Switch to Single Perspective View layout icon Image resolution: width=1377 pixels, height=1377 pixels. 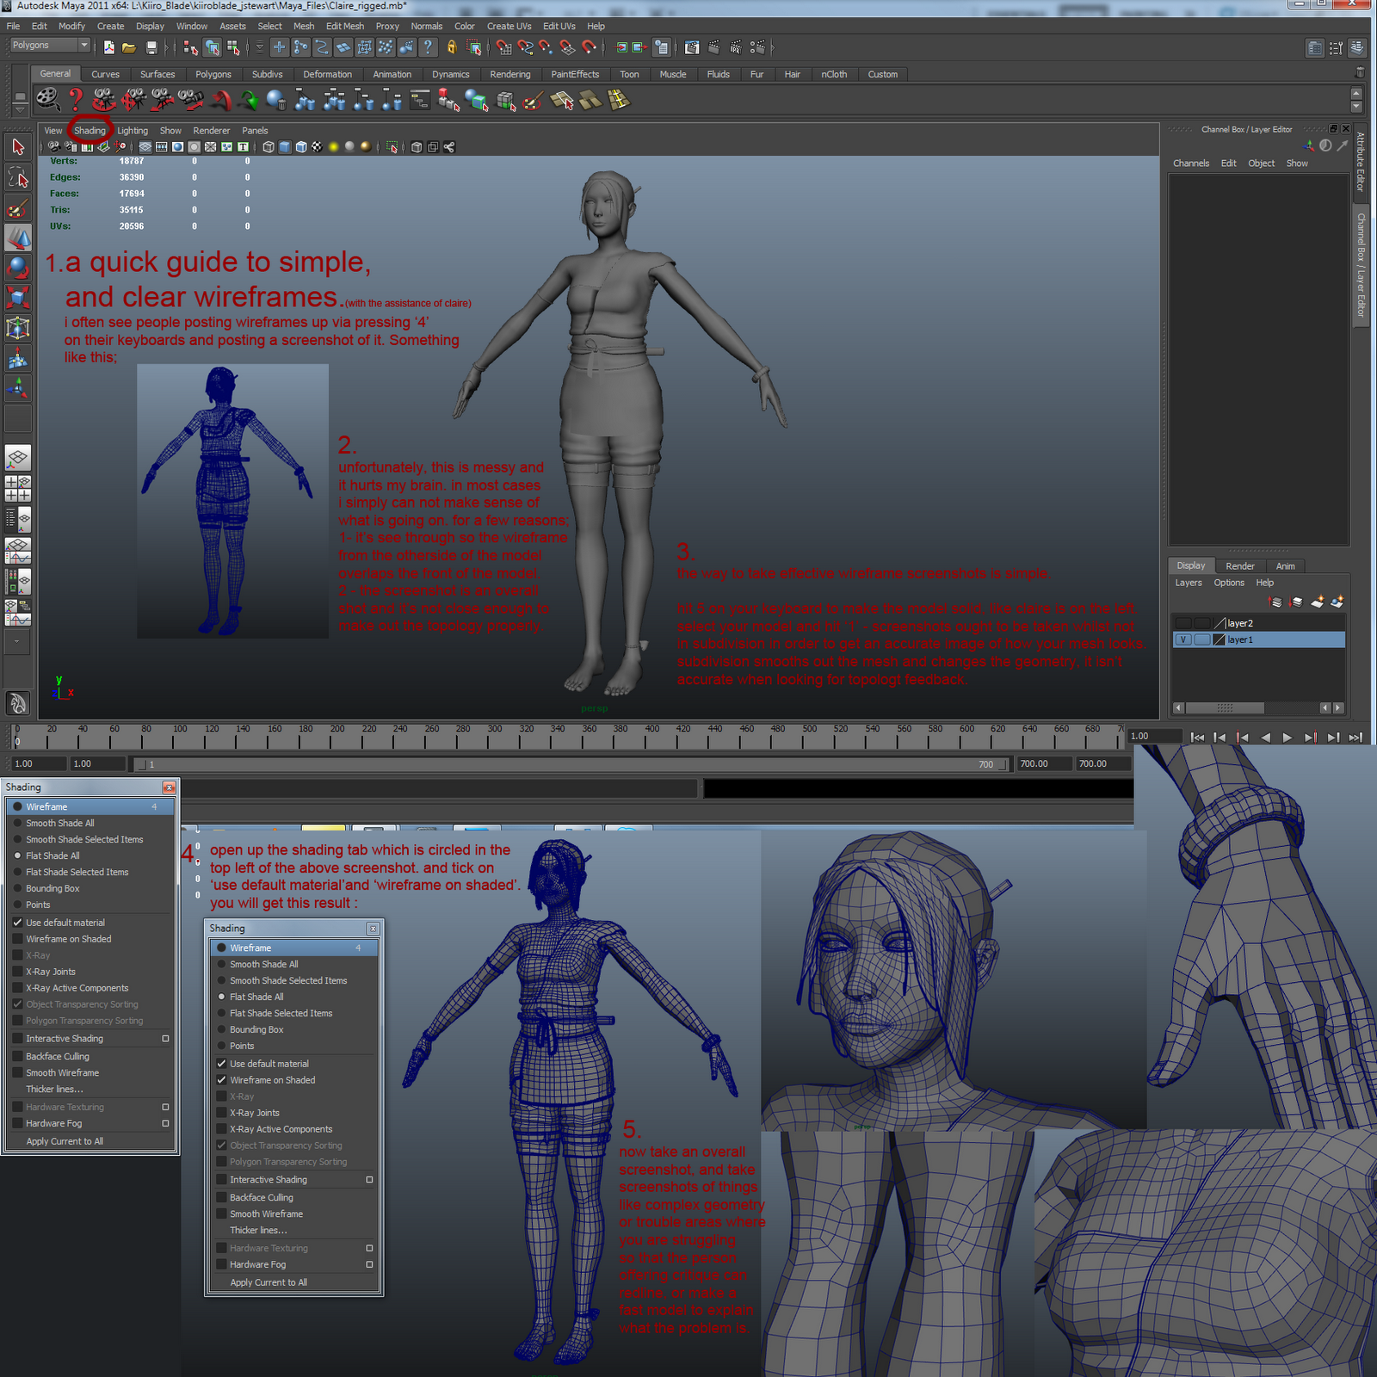tap(18, 458)
